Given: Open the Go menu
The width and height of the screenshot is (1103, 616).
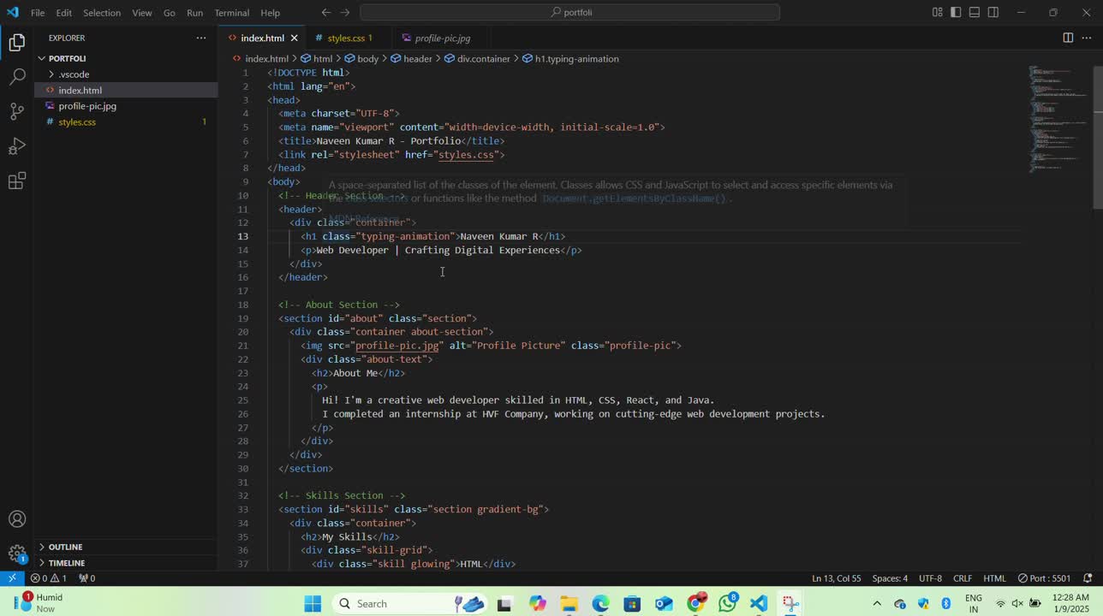Looking at the screenshot, I should point(170,13).
